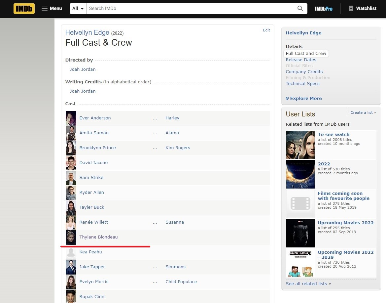Open Tayler Buck name link
Image resolution: width=386 pixels, height=303 pixels.
click(92, 207)
